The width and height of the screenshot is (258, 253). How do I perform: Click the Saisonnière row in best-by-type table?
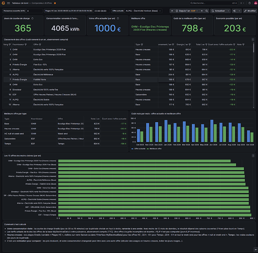click(x=65, y=139)
